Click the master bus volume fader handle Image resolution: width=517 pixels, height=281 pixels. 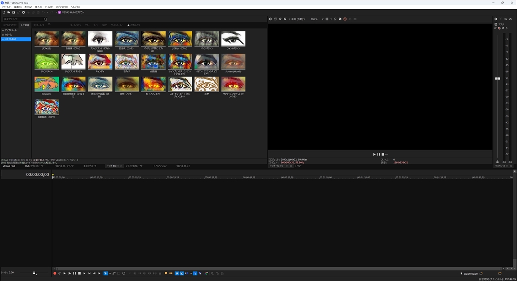pos(497,78)
